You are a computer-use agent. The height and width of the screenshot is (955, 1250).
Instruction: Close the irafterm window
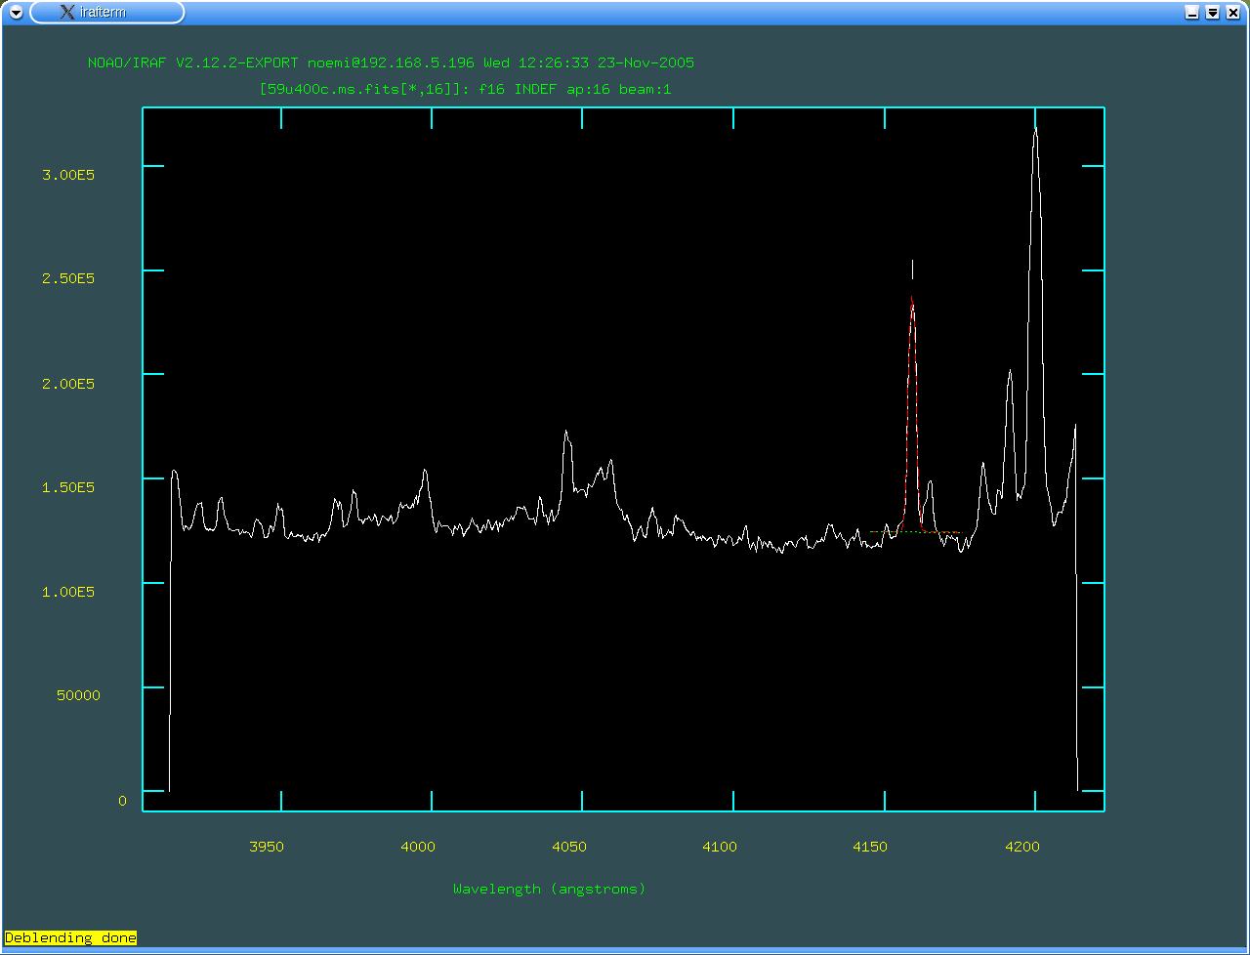point(1233,13)
